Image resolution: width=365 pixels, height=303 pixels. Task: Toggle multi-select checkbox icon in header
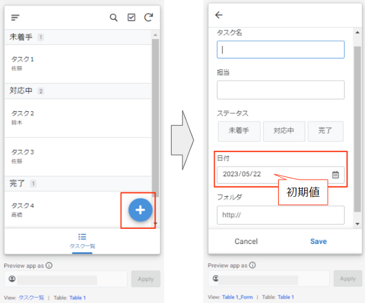pyautogui.click(x=131, y=17)
